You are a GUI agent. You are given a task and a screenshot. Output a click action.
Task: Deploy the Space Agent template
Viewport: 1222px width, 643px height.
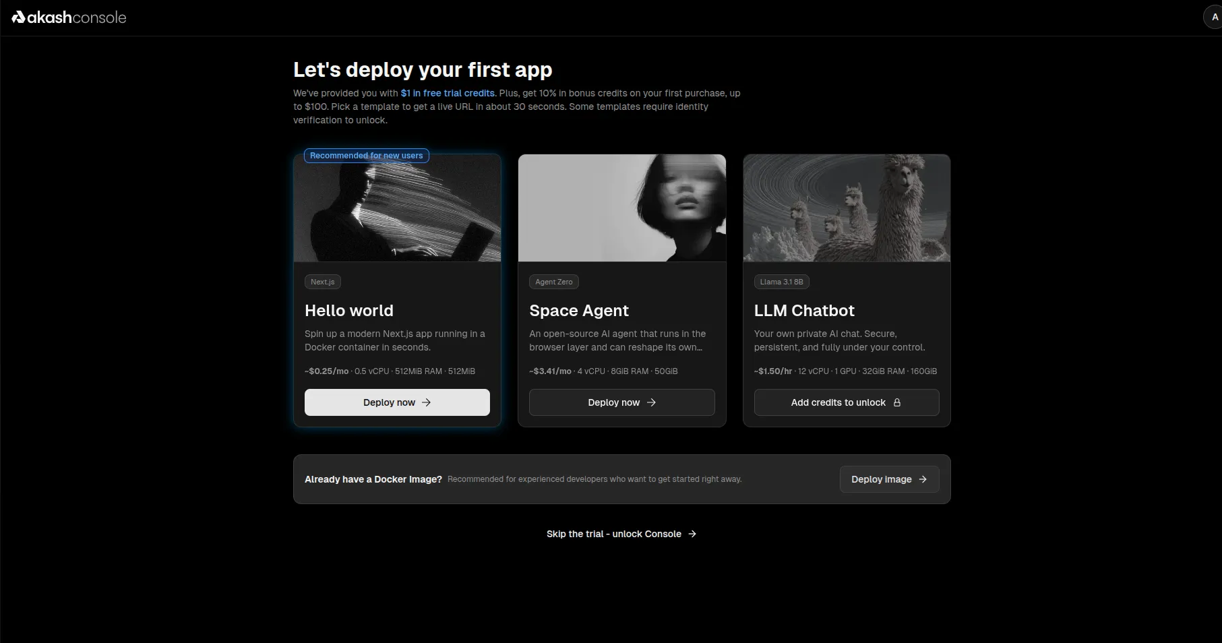[x=621, y=402]
